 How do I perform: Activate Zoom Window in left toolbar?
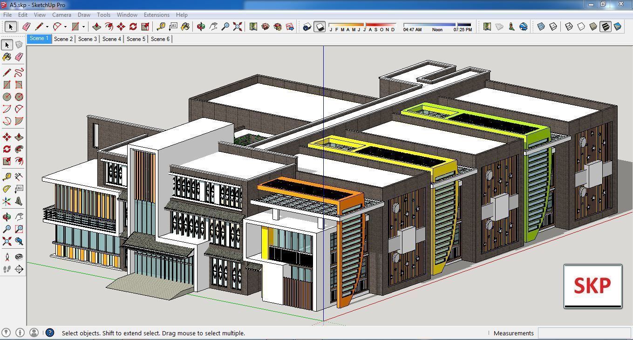(19, 229)
